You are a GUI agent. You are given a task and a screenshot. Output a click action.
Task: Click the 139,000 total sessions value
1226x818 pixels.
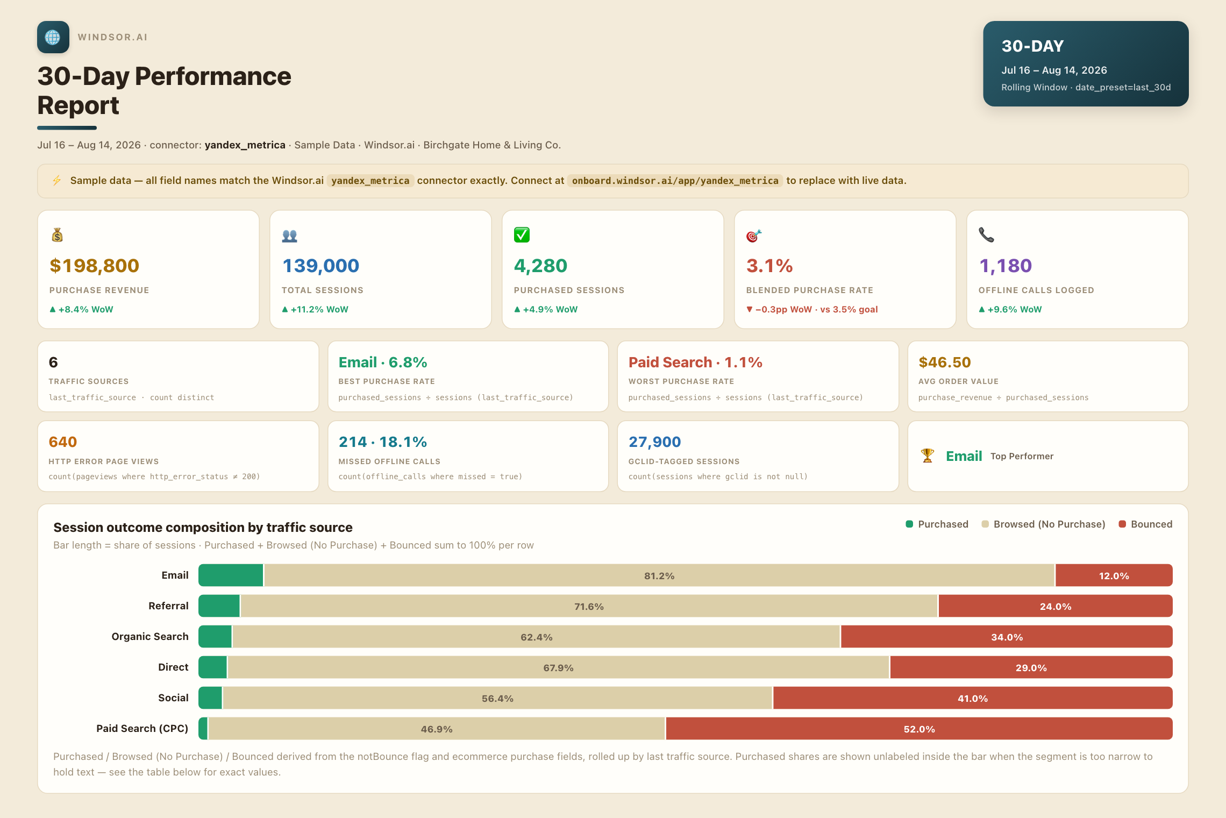coord(320,266)
